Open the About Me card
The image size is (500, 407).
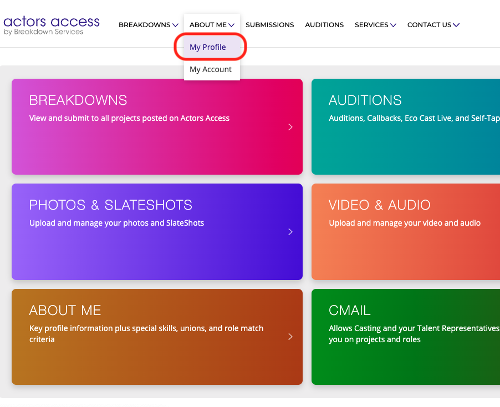pyautogui.click(x=157, y=337)
